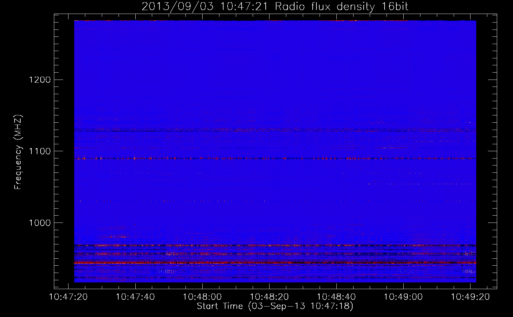513x317 pixels.
Task: Click the 1200 frequency tick label
Action: coord(40,80)
